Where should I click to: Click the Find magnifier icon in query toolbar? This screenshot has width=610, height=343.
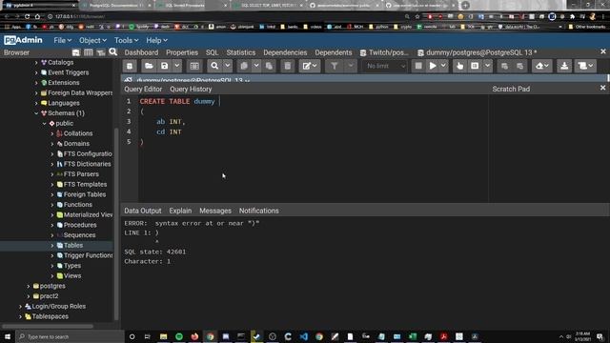tap(214, 66)
